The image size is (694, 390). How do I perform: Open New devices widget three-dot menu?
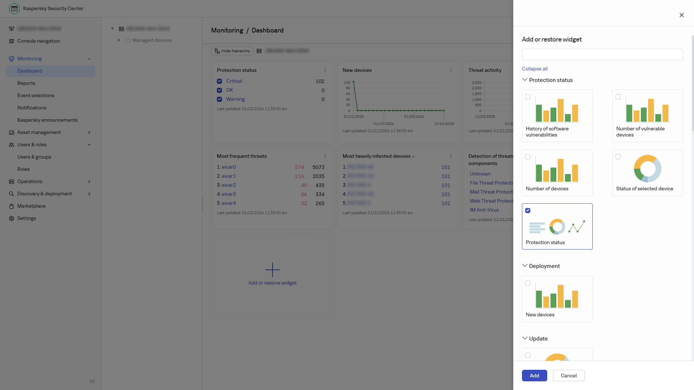coord(451,70)
